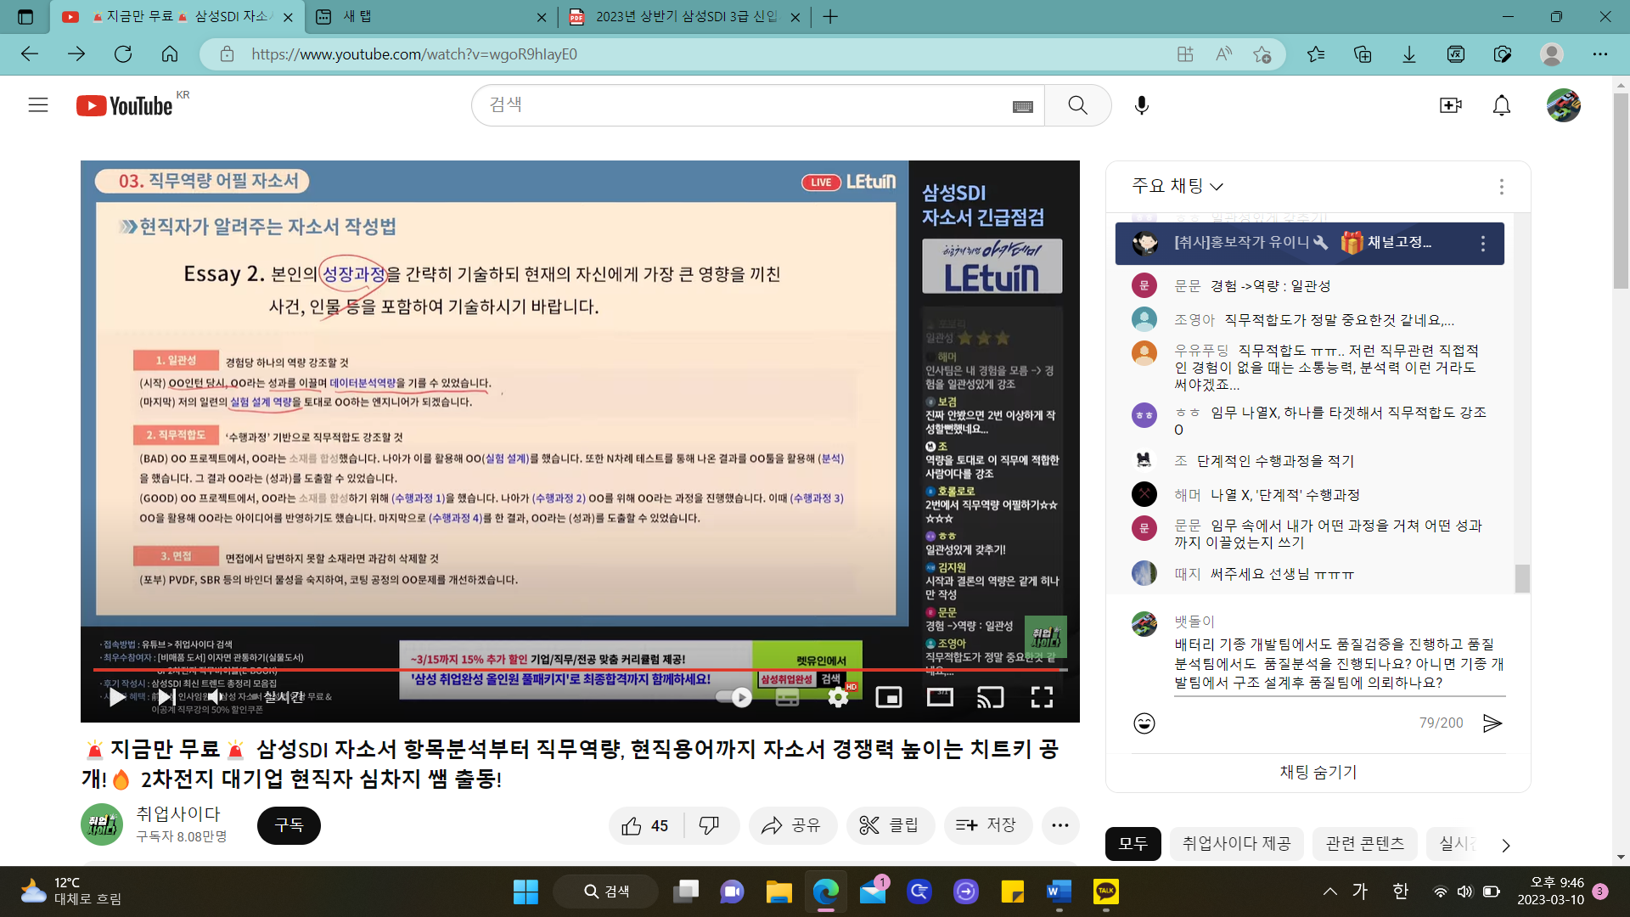The width and height of the screenshot is (1630, 917).
Task: Open Word from the taskbar
Action: pos(1059,892)
